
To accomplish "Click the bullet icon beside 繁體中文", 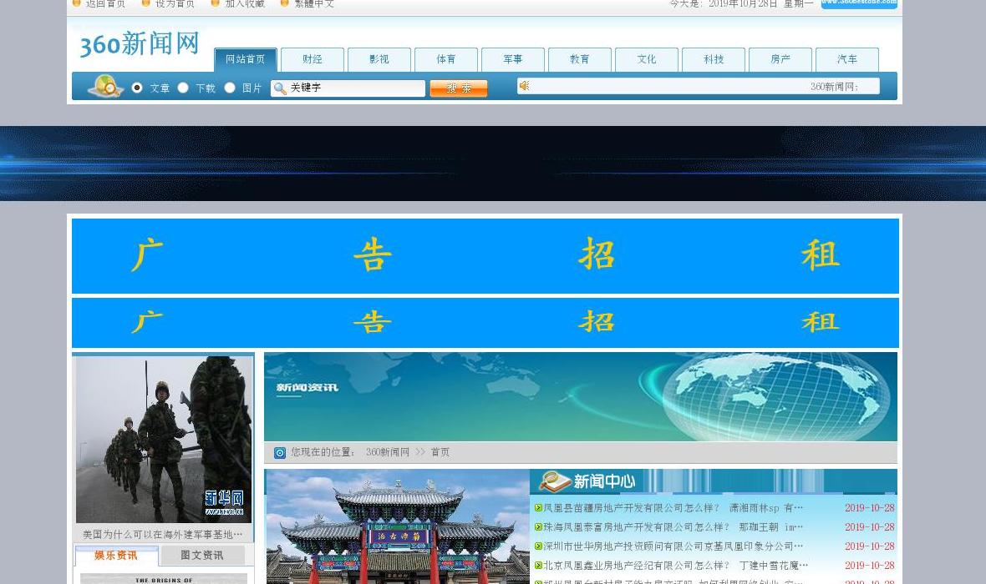I will coord(284,3).
